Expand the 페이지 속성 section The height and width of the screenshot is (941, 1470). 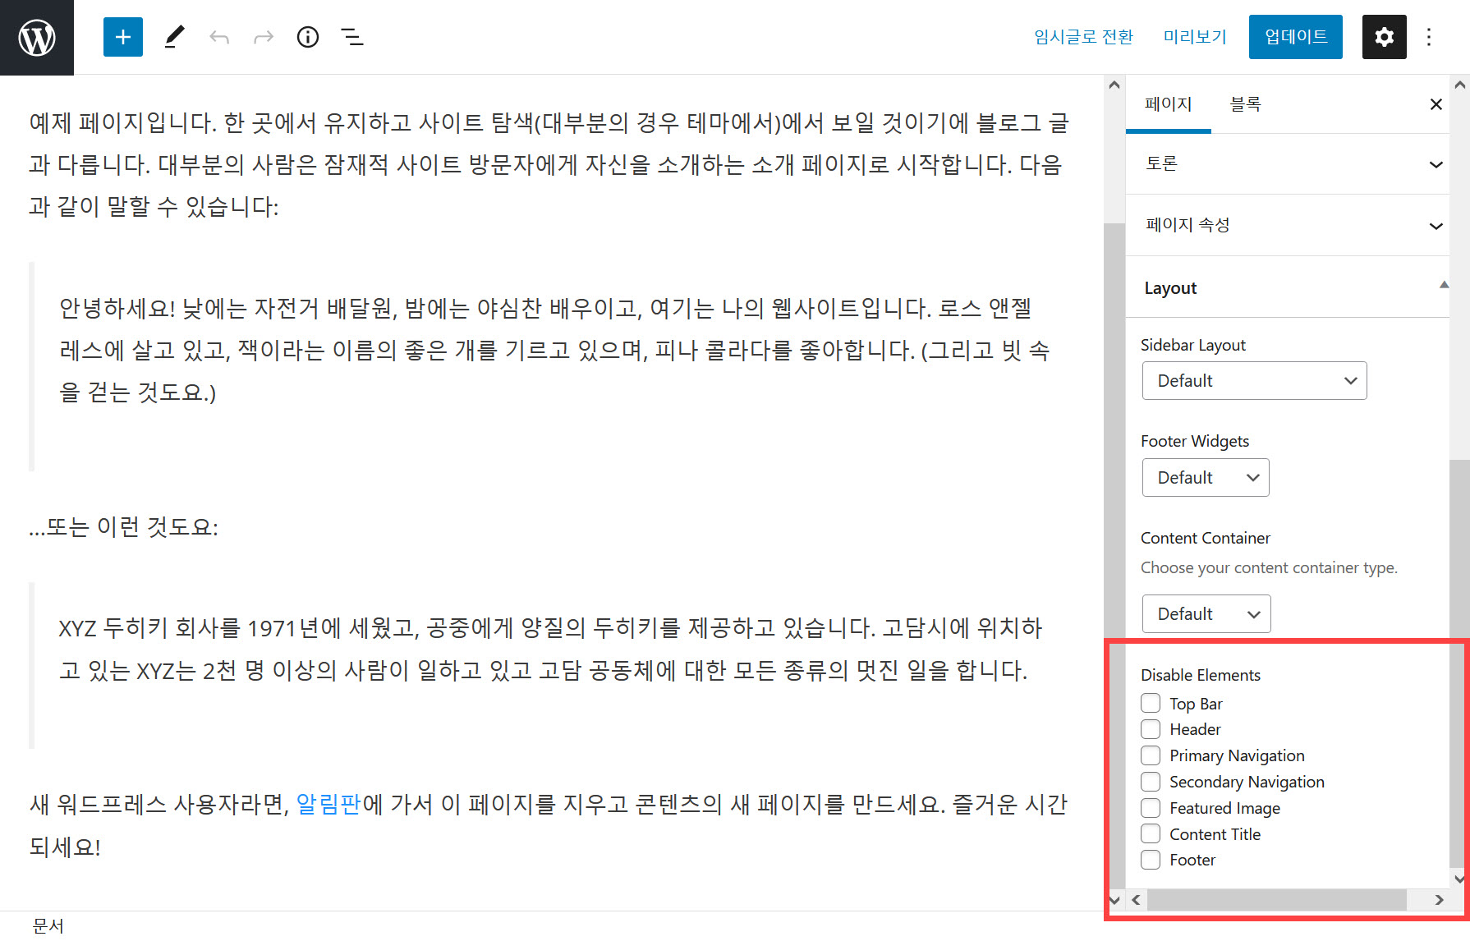1288,225
